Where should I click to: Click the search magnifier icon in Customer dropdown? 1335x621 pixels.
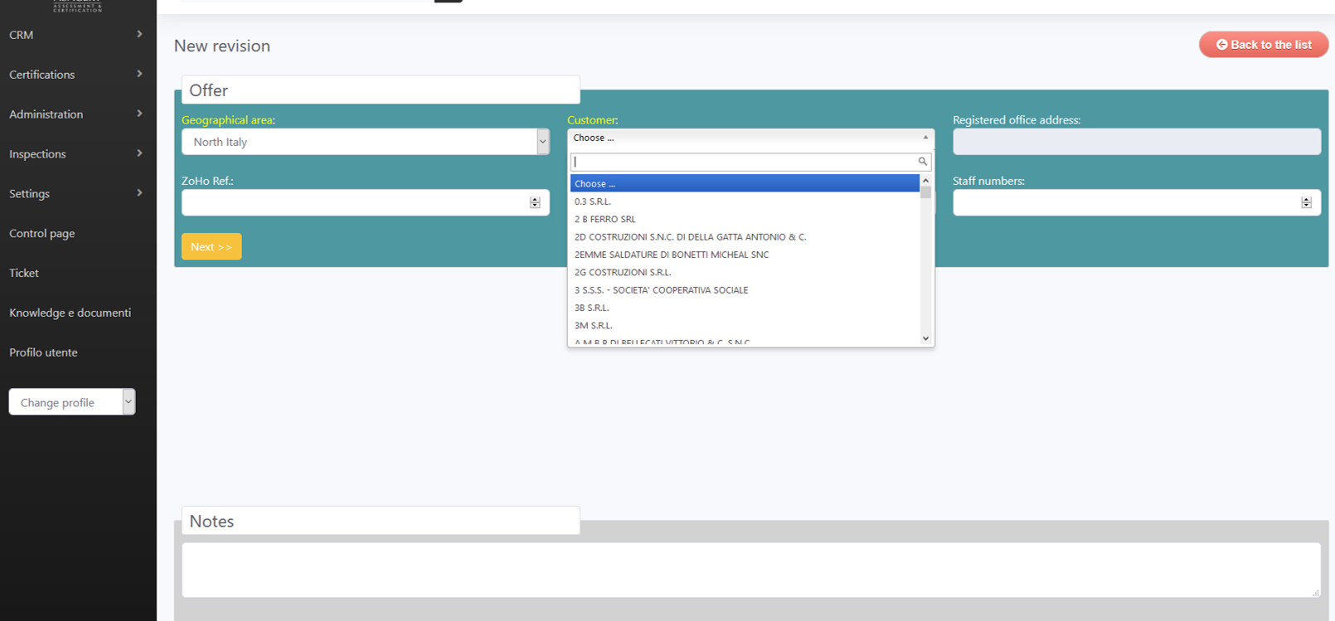coord(922,162)
